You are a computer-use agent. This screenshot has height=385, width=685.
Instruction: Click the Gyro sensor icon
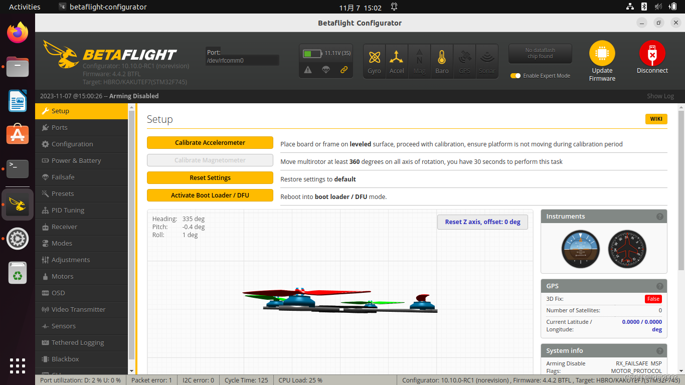coord(374,61)
